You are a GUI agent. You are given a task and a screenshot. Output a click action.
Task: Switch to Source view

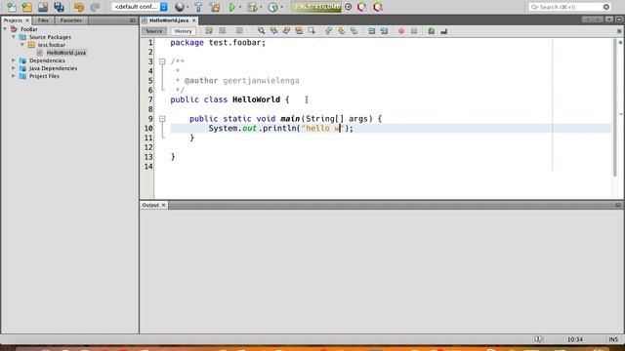pos(154,31)
